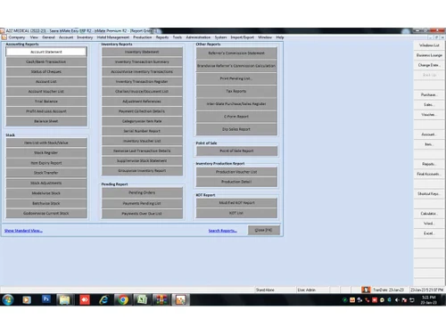The image size is (446, 334).
Task: Open Shortcut Keys from side panel
Action: (x=429, y=193)
